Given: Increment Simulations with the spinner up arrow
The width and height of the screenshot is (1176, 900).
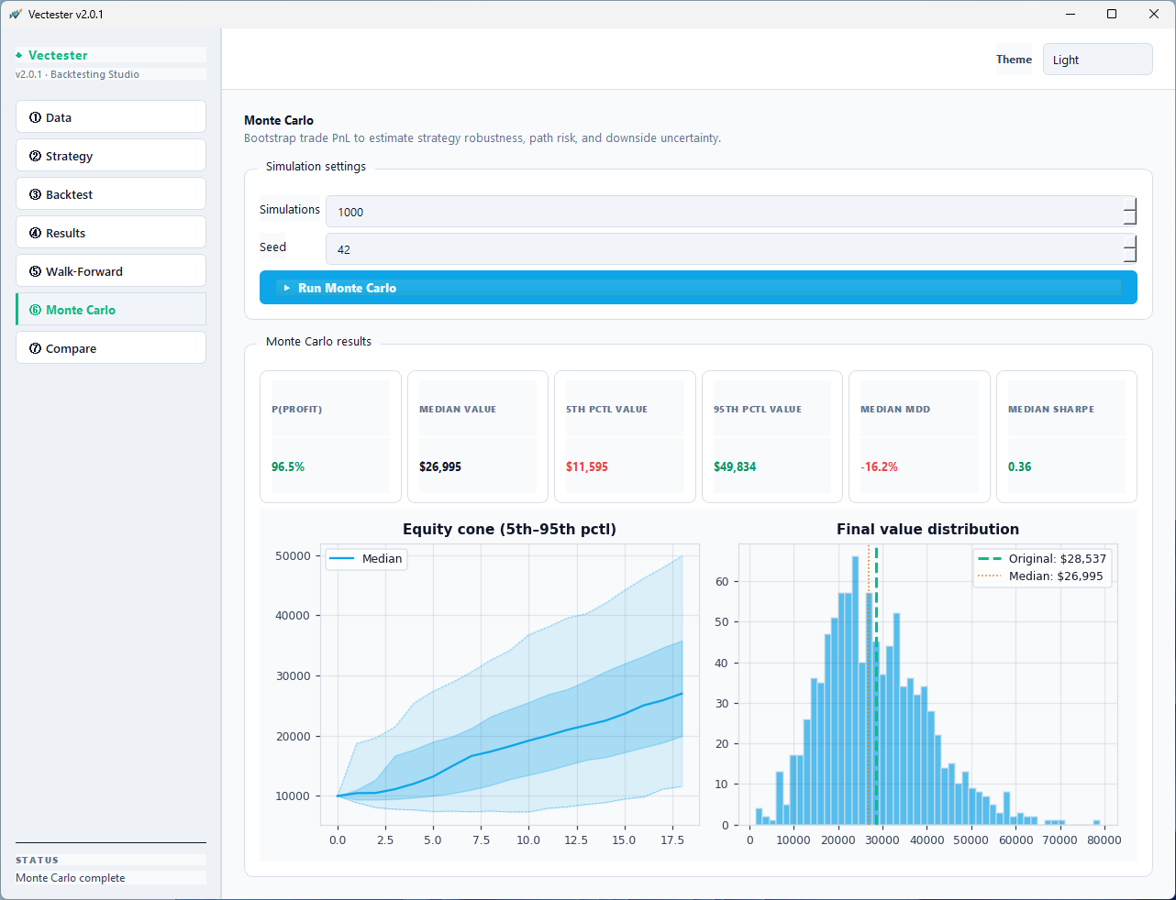Looking at the screenshot, I should pos(1130,204).
